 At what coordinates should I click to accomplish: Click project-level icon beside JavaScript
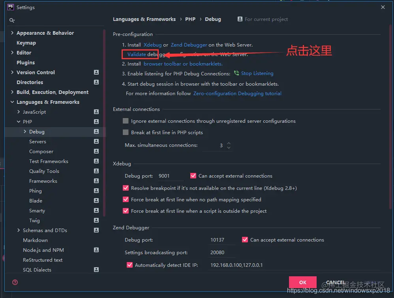coord(96,112)
